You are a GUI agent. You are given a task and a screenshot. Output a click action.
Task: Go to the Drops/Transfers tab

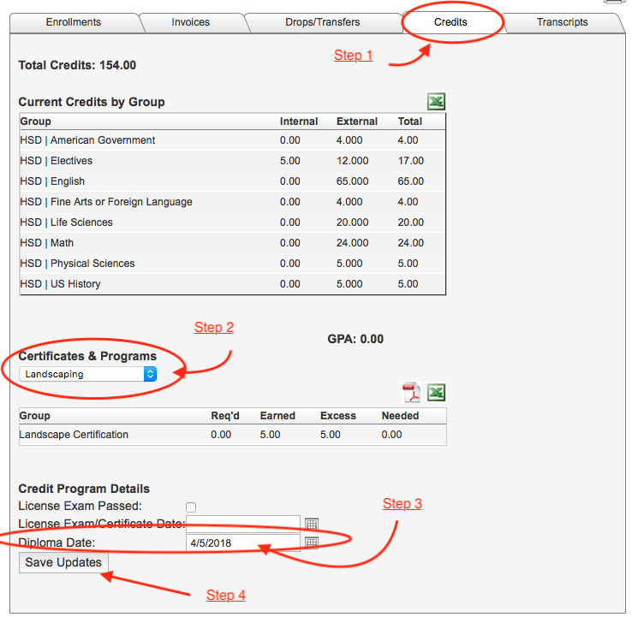click(x=322, y=22)
